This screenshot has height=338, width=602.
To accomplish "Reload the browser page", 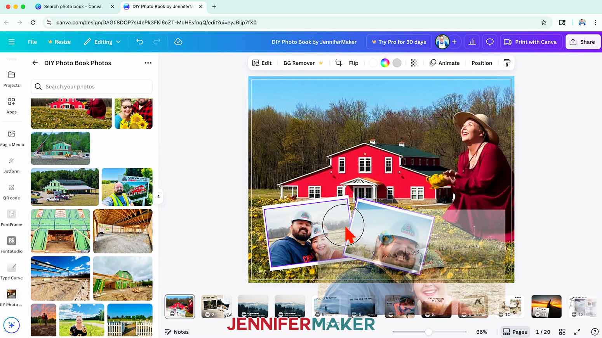I will [33, 22].
